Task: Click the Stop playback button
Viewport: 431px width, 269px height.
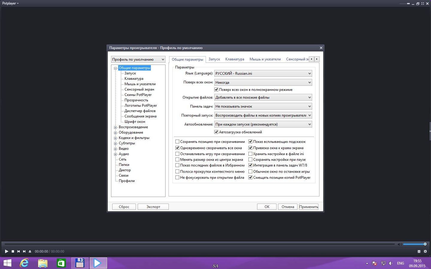Action: pyautogui.click(x=13, y=251)
